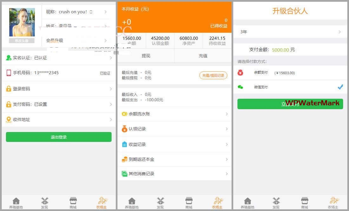Switch to 发现 tab on the earnings screen
The image size is (349, 211).
click(x=160, y=203)
